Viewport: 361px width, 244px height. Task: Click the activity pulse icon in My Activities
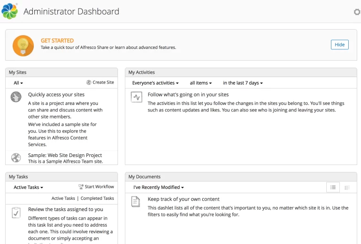[x=136, y=97]
